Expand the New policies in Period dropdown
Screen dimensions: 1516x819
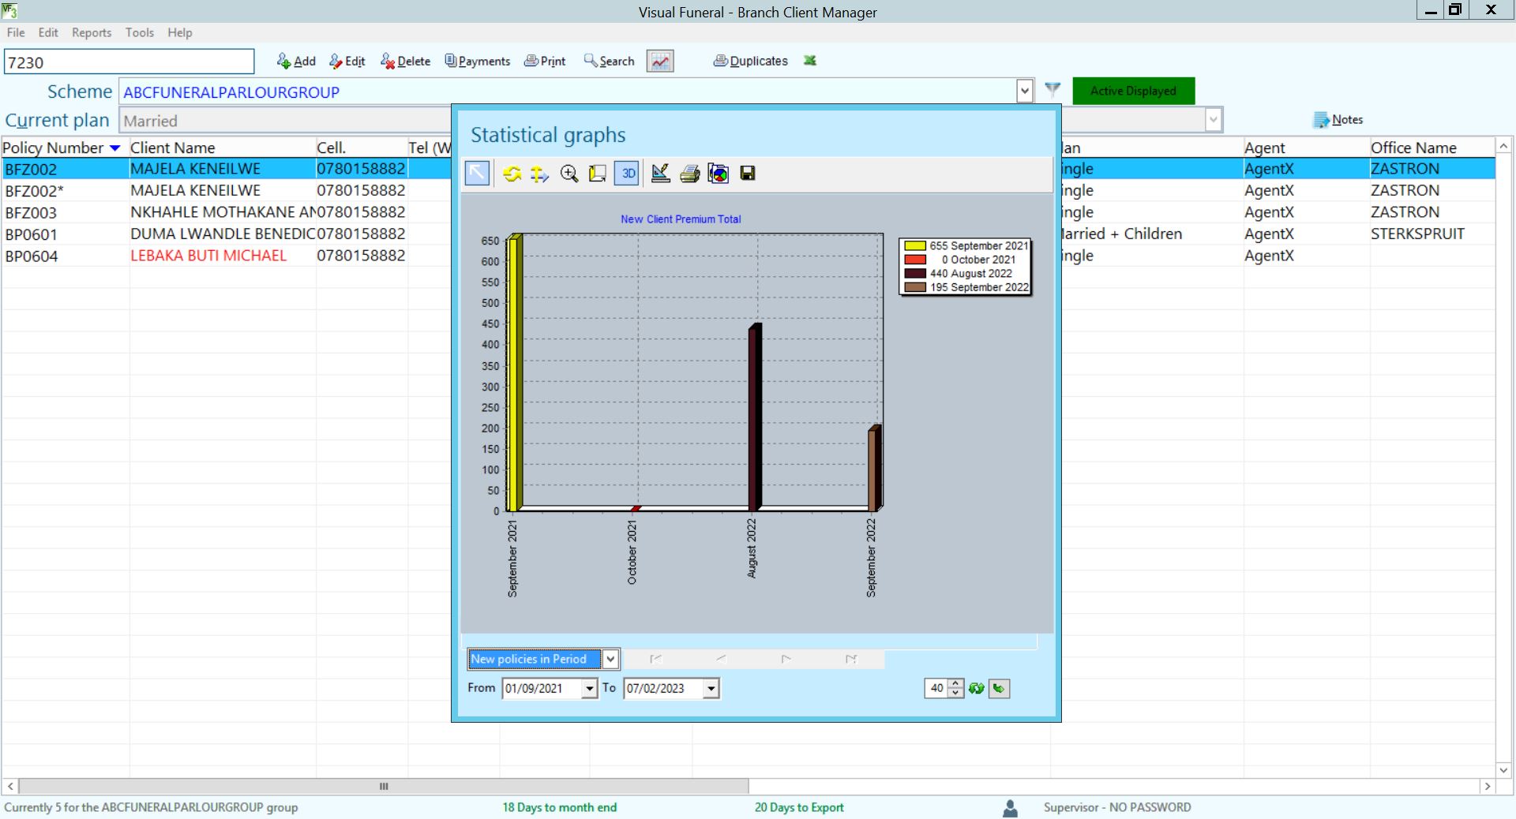point(610,659)
